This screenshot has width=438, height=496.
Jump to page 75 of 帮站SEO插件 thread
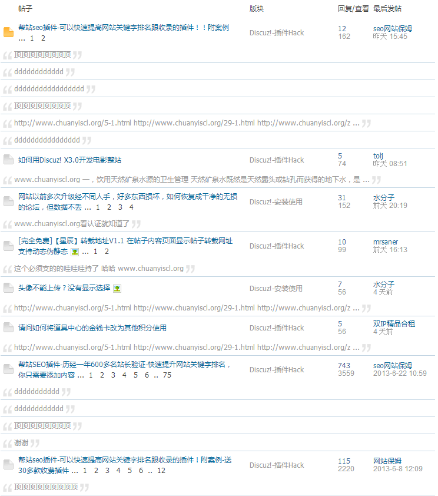(x=167, y=375)
